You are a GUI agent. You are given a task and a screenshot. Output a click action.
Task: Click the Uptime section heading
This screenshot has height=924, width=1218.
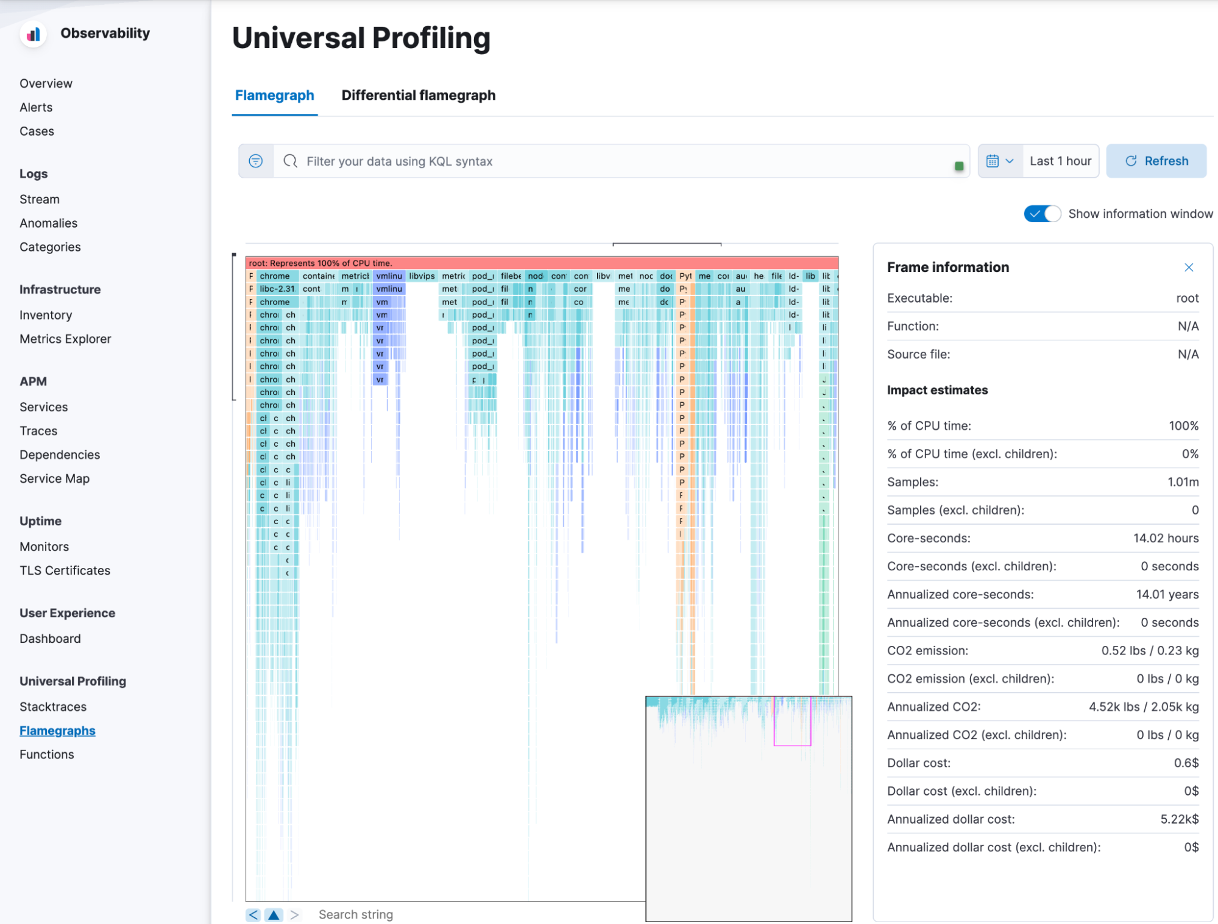pyautogui.click(x=40, y=520)
